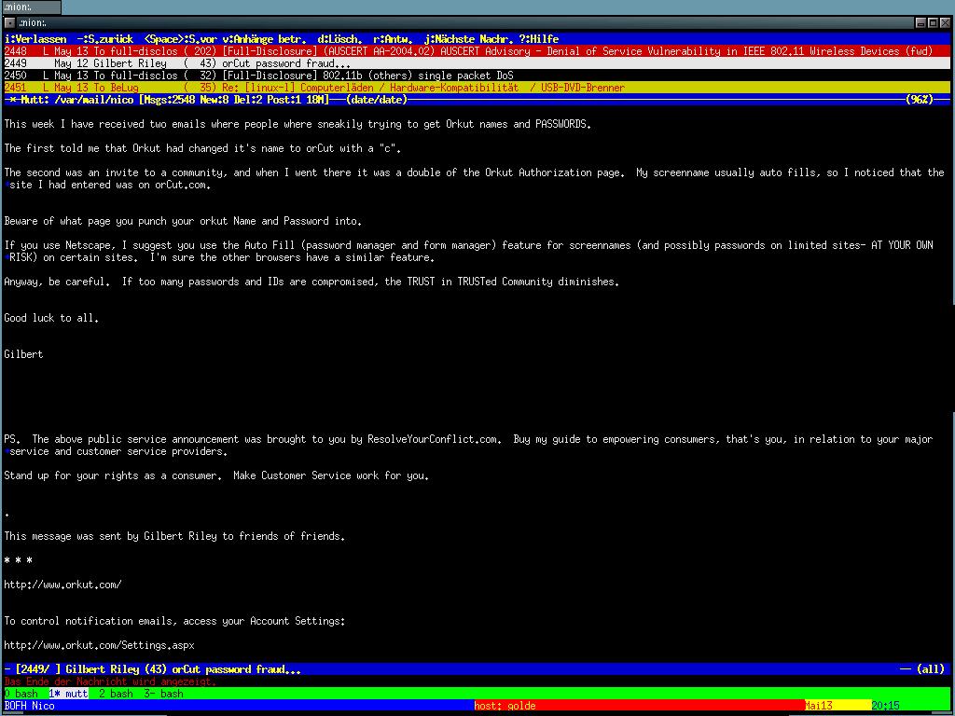This screenshot has width=955, height=716.
Task: Open the orkut.com/Settings.aspx link
Action: click(99, 645)
